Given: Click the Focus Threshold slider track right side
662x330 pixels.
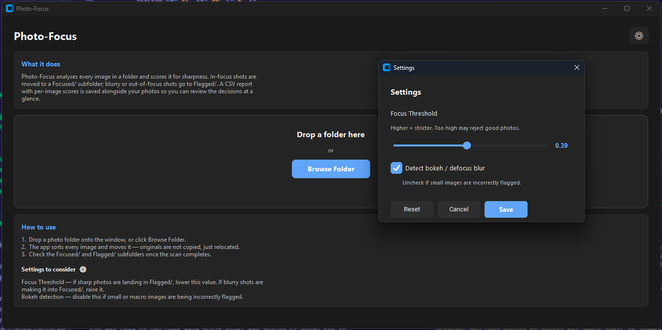Looking at the screenshot, I should pos(509,145).
